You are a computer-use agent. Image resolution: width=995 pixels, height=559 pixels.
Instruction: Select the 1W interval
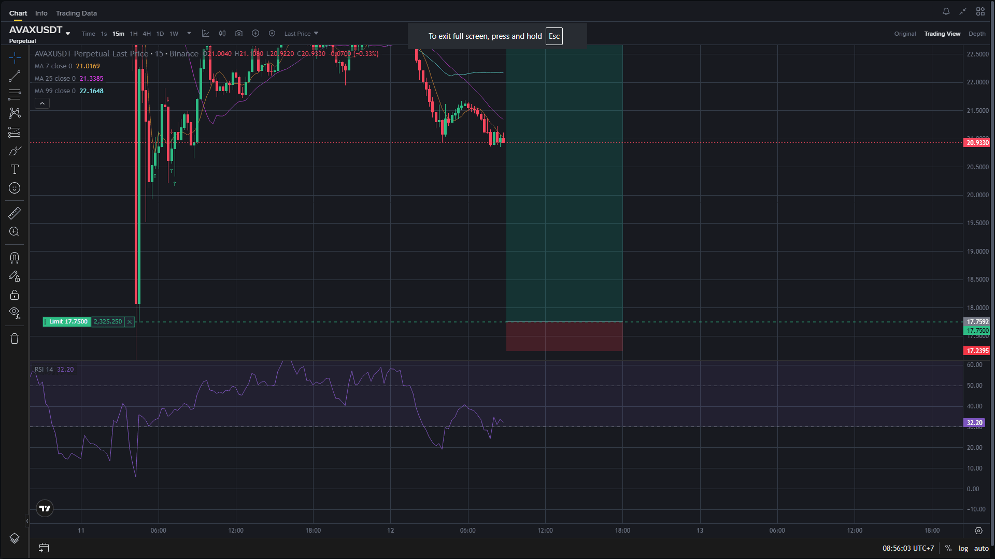point(174,34)
